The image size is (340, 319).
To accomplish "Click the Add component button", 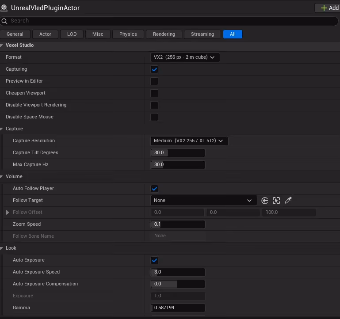I will point(328,8).
